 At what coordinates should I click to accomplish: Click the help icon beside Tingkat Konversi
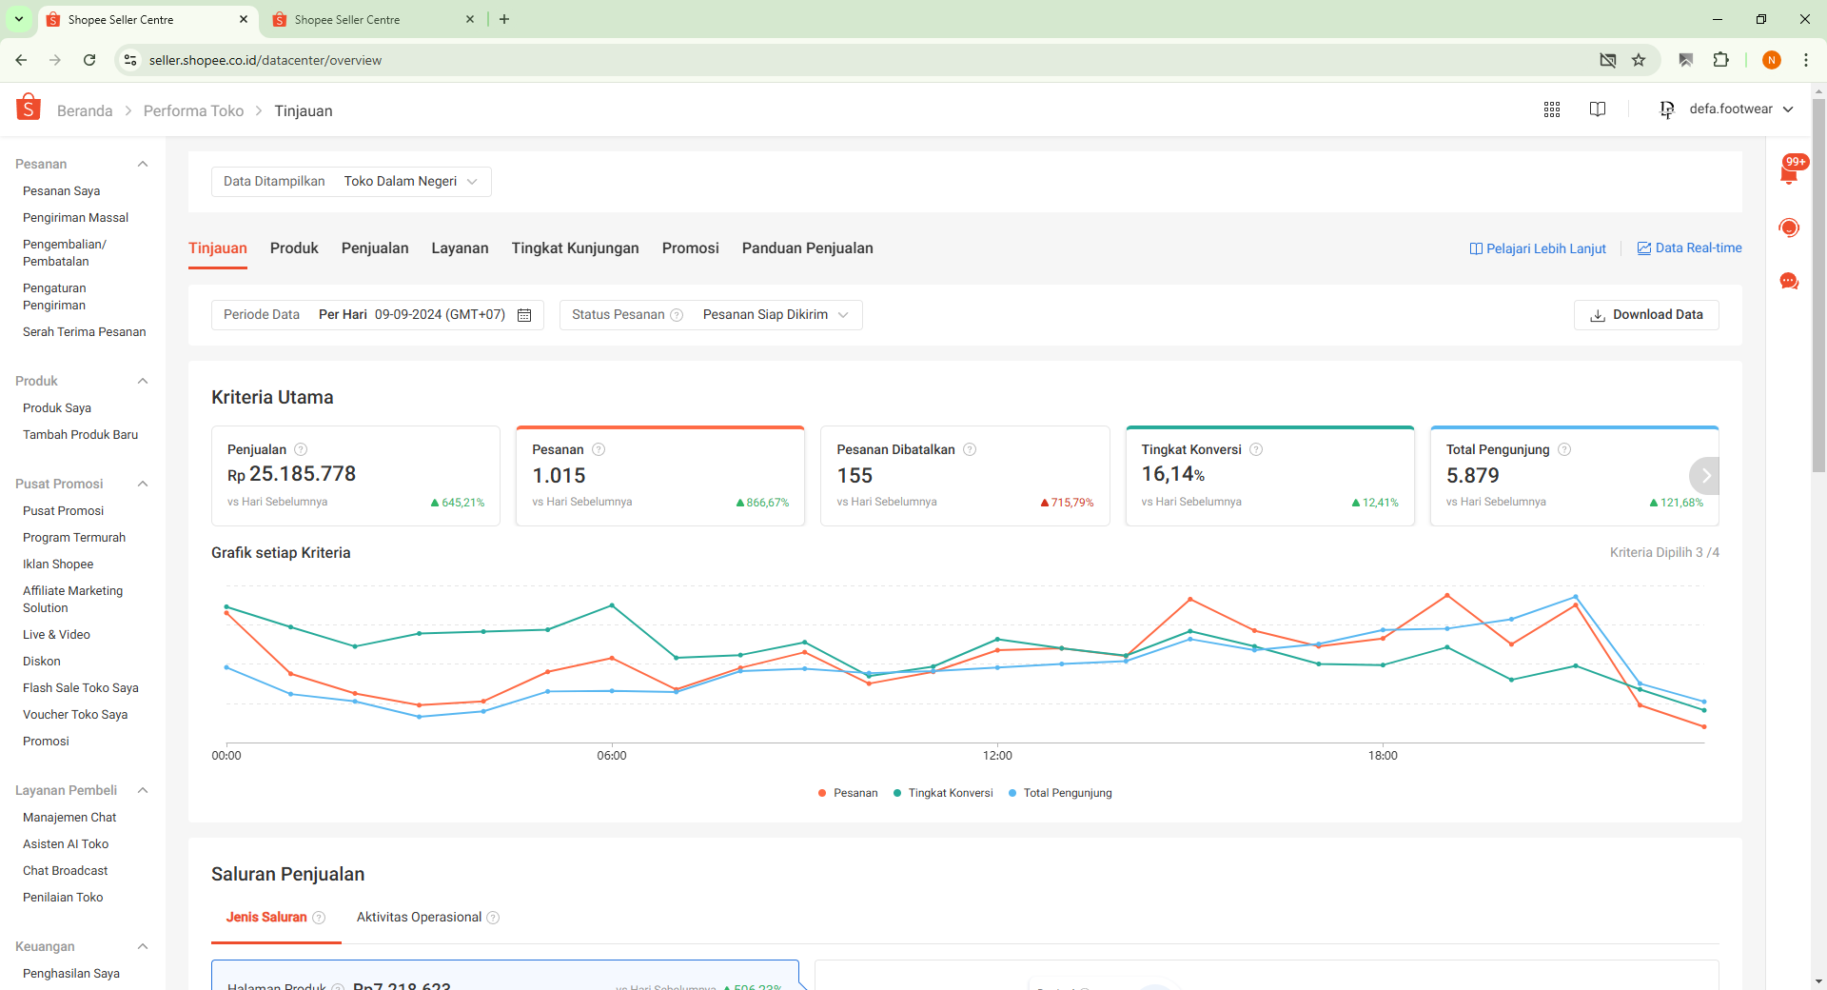pyautogui.click(x=1256, y=449)
